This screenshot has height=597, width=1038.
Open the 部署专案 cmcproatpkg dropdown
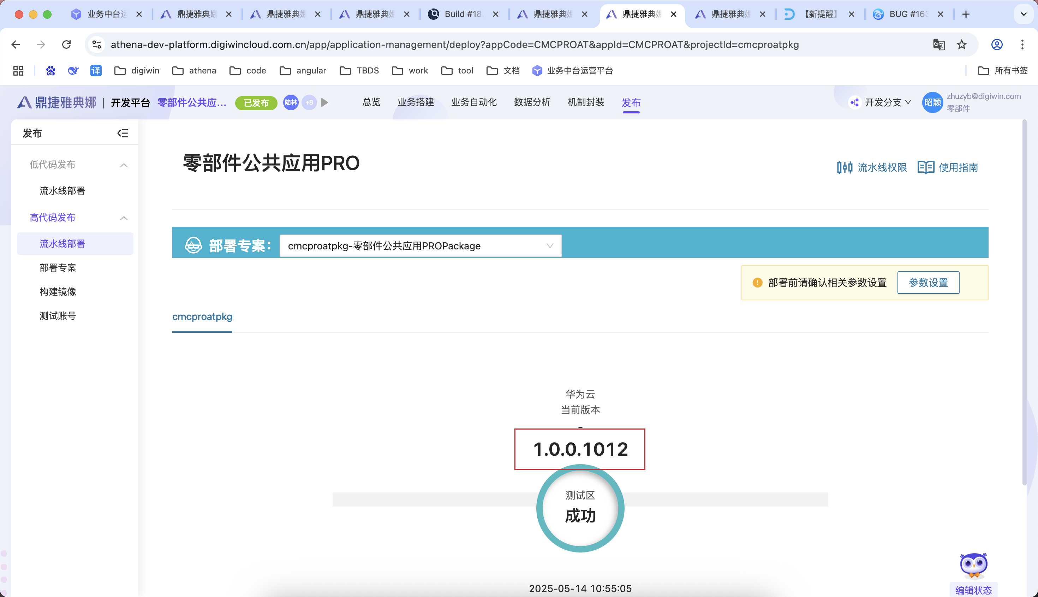click(x=420, y=246)
